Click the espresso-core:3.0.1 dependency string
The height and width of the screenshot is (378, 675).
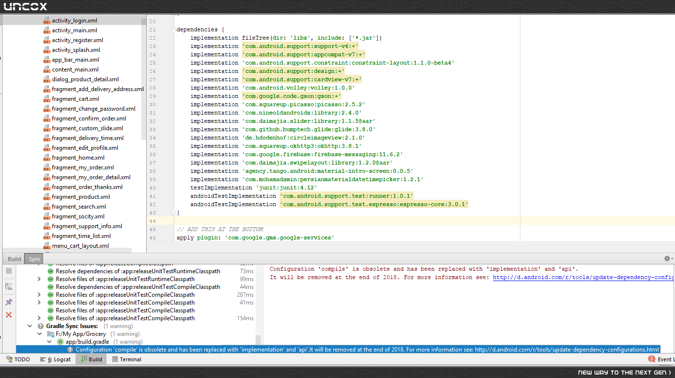click(374, 204)
